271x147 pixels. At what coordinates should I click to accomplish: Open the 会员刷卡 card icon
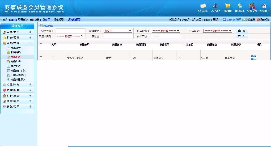tap(203, 6)
